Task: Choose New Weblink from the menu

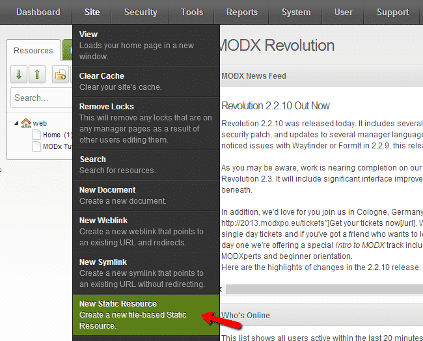Action: (x=146, y=231)
